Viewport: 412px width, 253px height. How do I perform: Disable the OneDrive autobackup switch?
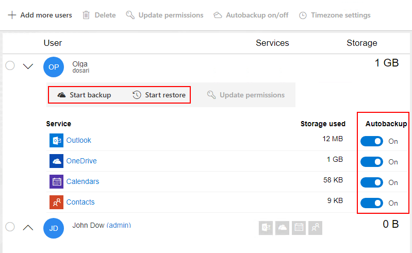click(372, 162)
